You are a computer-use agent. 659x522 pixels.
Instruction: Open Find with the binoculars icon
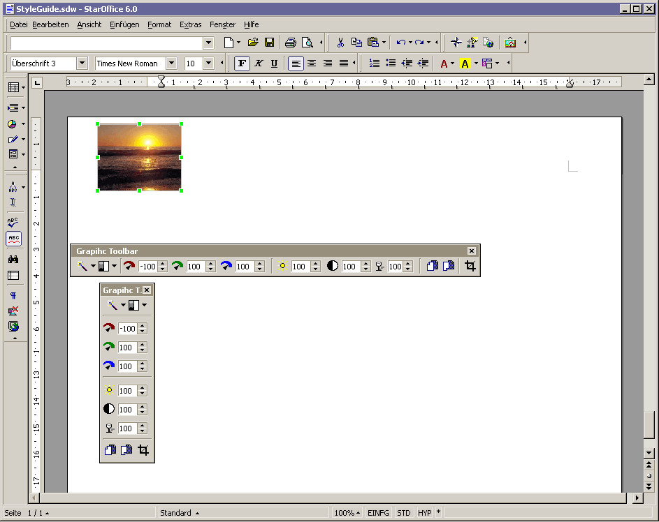[13, 259]
